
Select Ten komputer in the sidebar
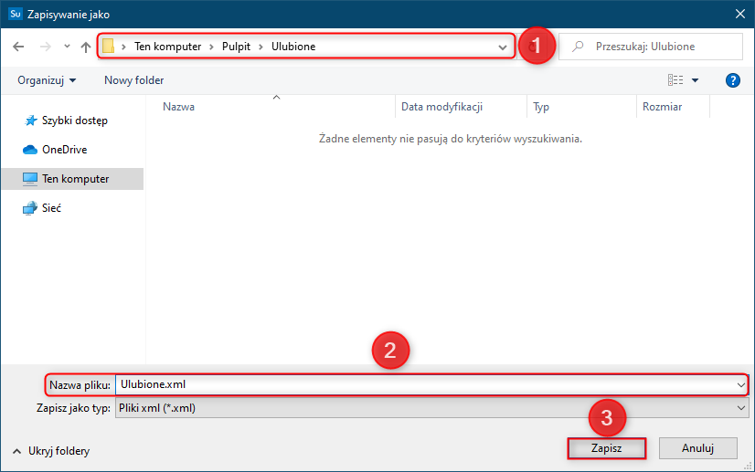pos(72,179)
